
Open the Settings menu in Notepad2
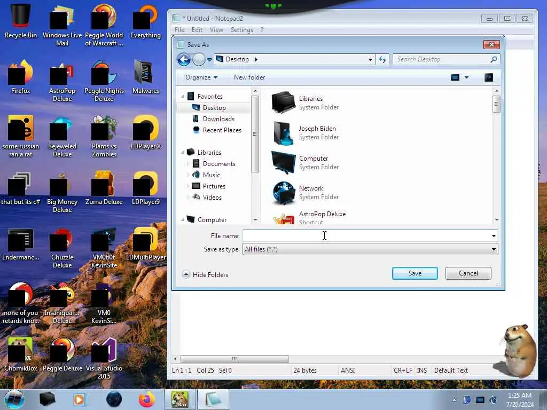pyautogui.click(x=242, y=30)
